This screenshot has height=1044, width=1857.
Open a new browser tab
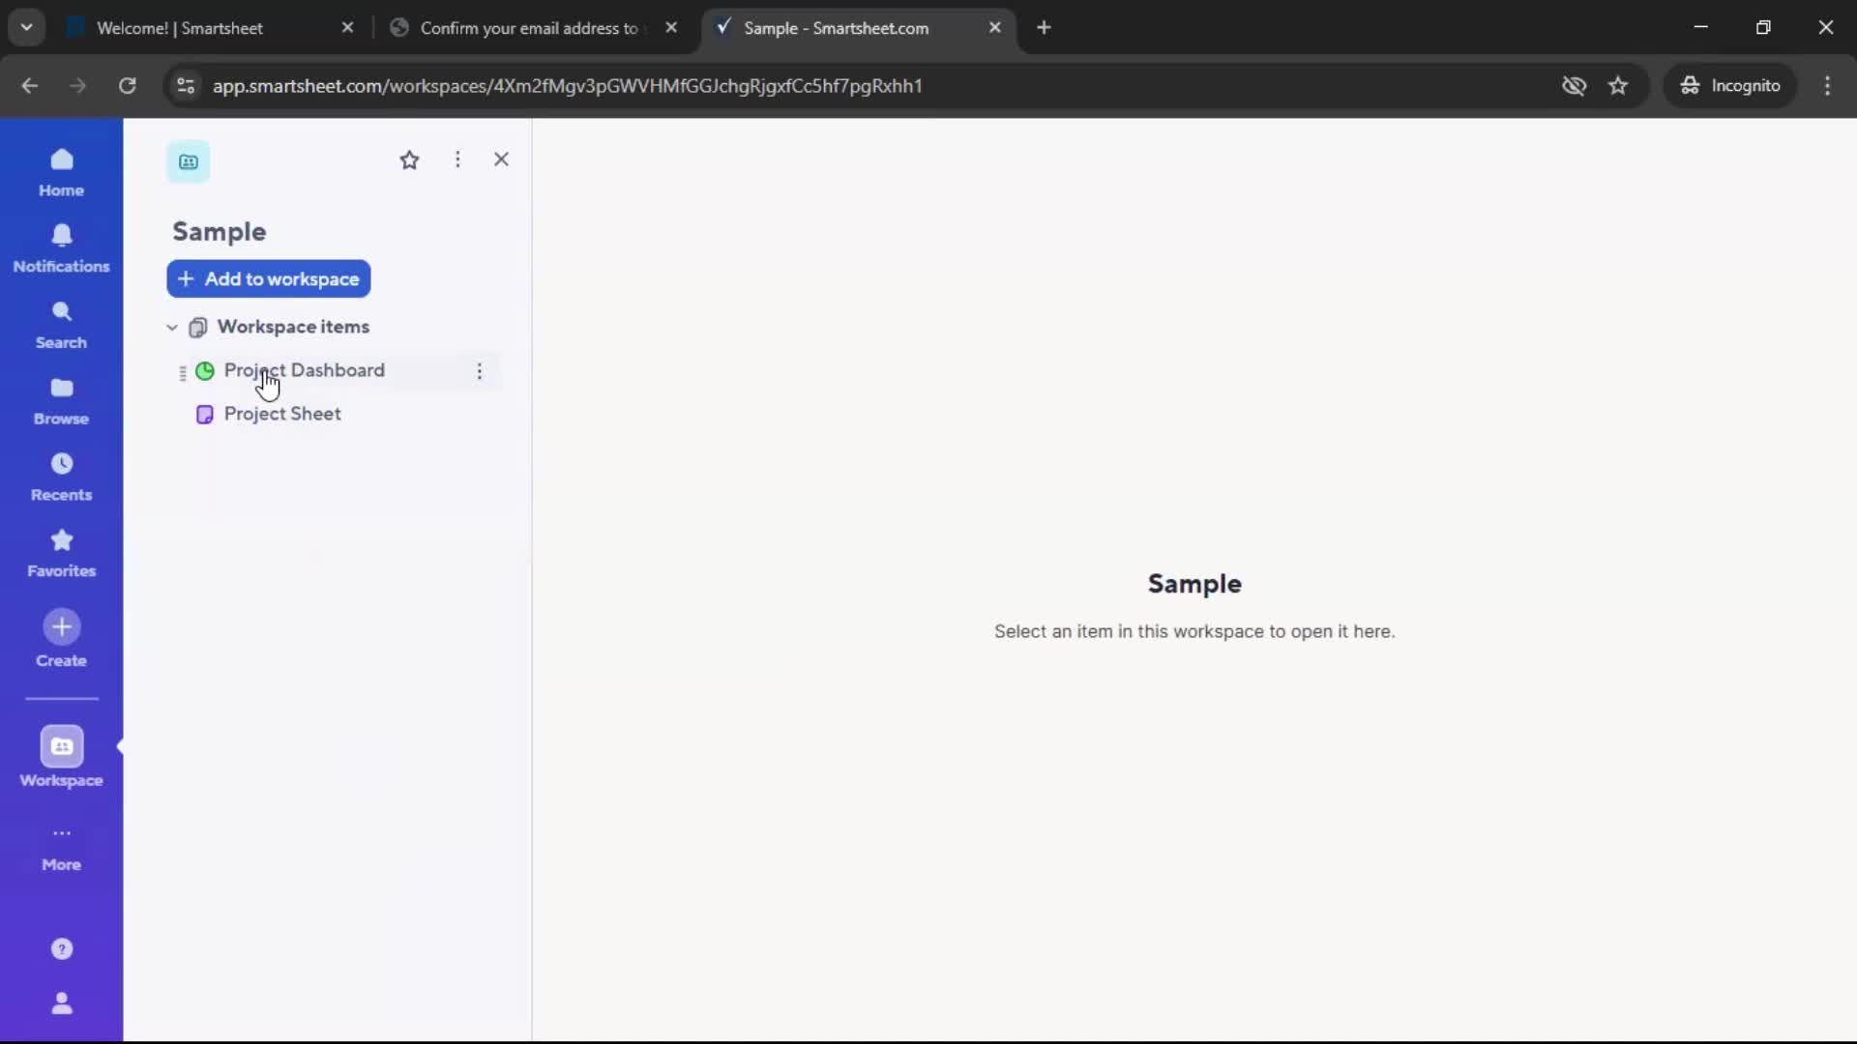[x=1045, y=28]
